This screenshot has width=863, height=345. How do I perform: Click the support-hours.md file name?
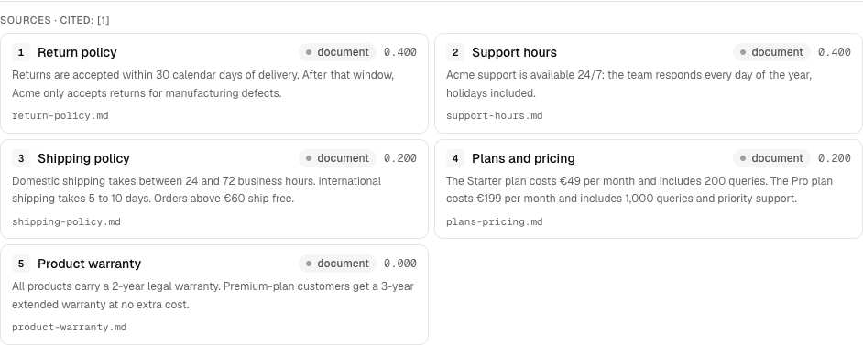pos(494,116)
